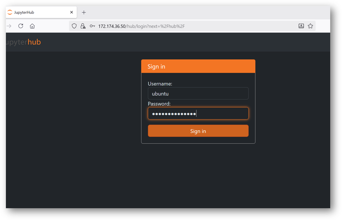The width and height of the screenshot is (342, 220).
Task: Click the "Password:" label
Action: [159, 104]
